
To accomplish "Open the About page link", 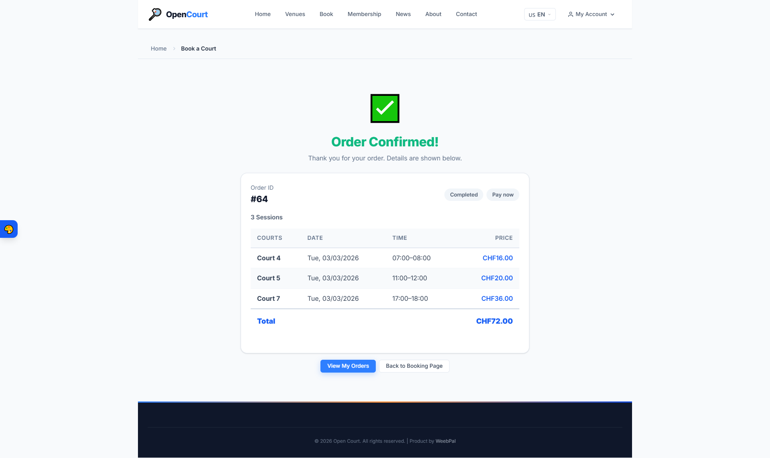I will 433,14.
